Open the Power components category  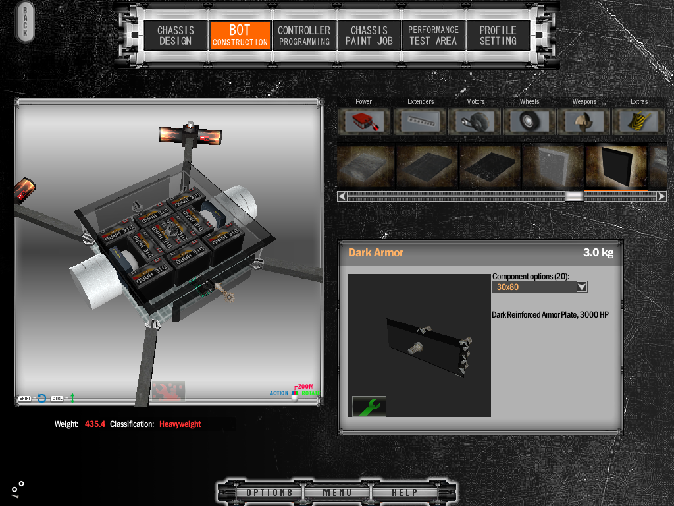(x=364, y=122)
